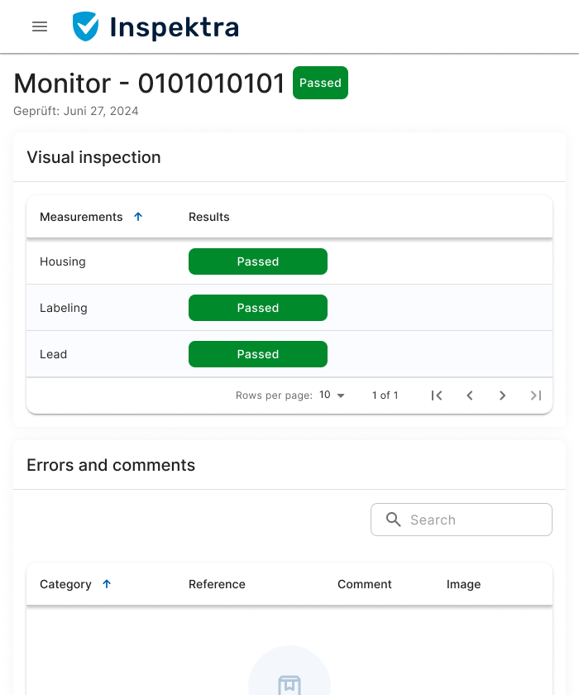Viewport: 579px width, 695px height.
Task: Go to first page of measurements
Action: click(x=437, y=395)
